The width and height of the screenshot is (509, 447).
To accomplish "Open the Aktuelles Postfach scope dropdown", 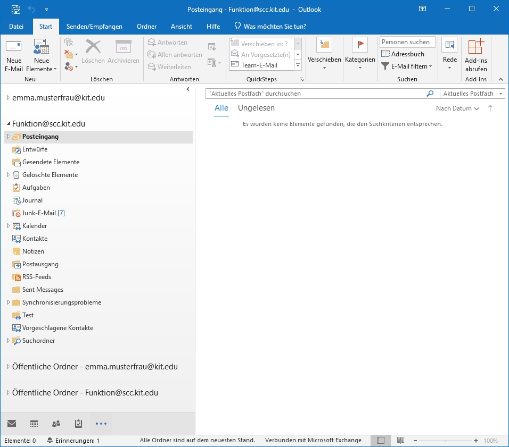I will (x=472, y=94).
